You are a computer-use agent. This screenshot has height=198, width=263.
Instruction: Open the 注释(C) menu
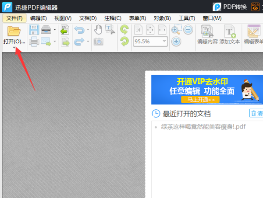click(x=113, y=18)
